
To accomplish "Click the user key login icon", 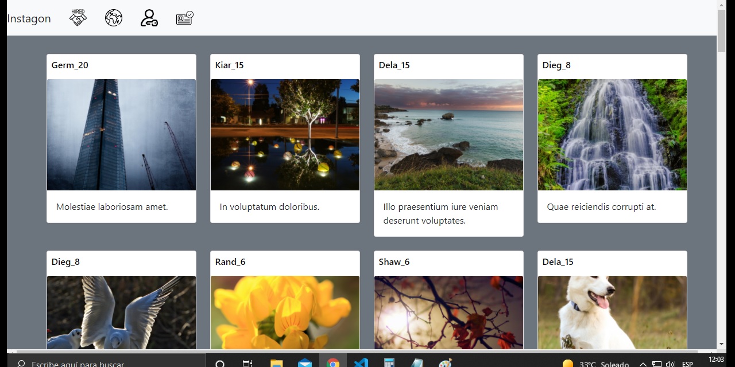I will click(x=149, y=18).
